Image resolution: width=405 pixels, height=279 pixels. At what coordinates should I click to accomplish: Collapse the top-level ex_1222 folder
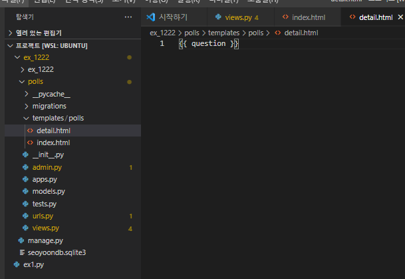[17, 57]
